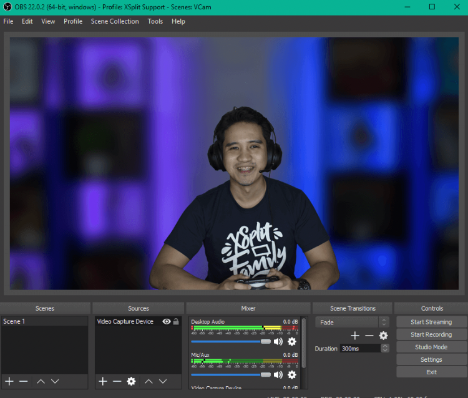Click the Scenes panel header
This screenshot has width=468, height=398.
click(45, 308)
